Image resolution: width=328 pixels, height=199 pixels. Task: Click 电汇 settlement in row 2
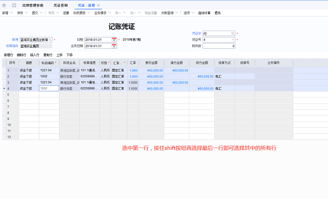[218, 76]
